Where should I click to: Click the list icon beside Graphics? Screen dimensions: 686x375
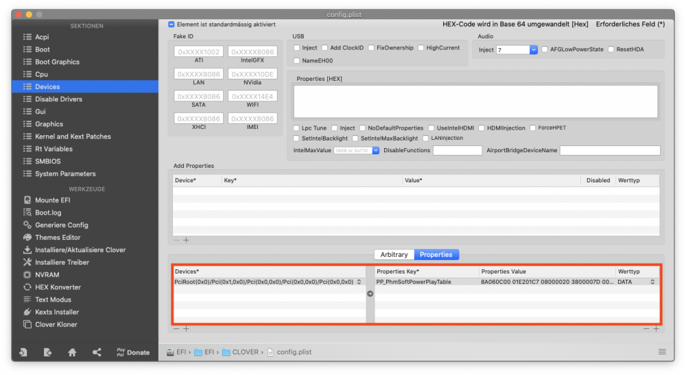pyautogui.click(x=27, y=124)
